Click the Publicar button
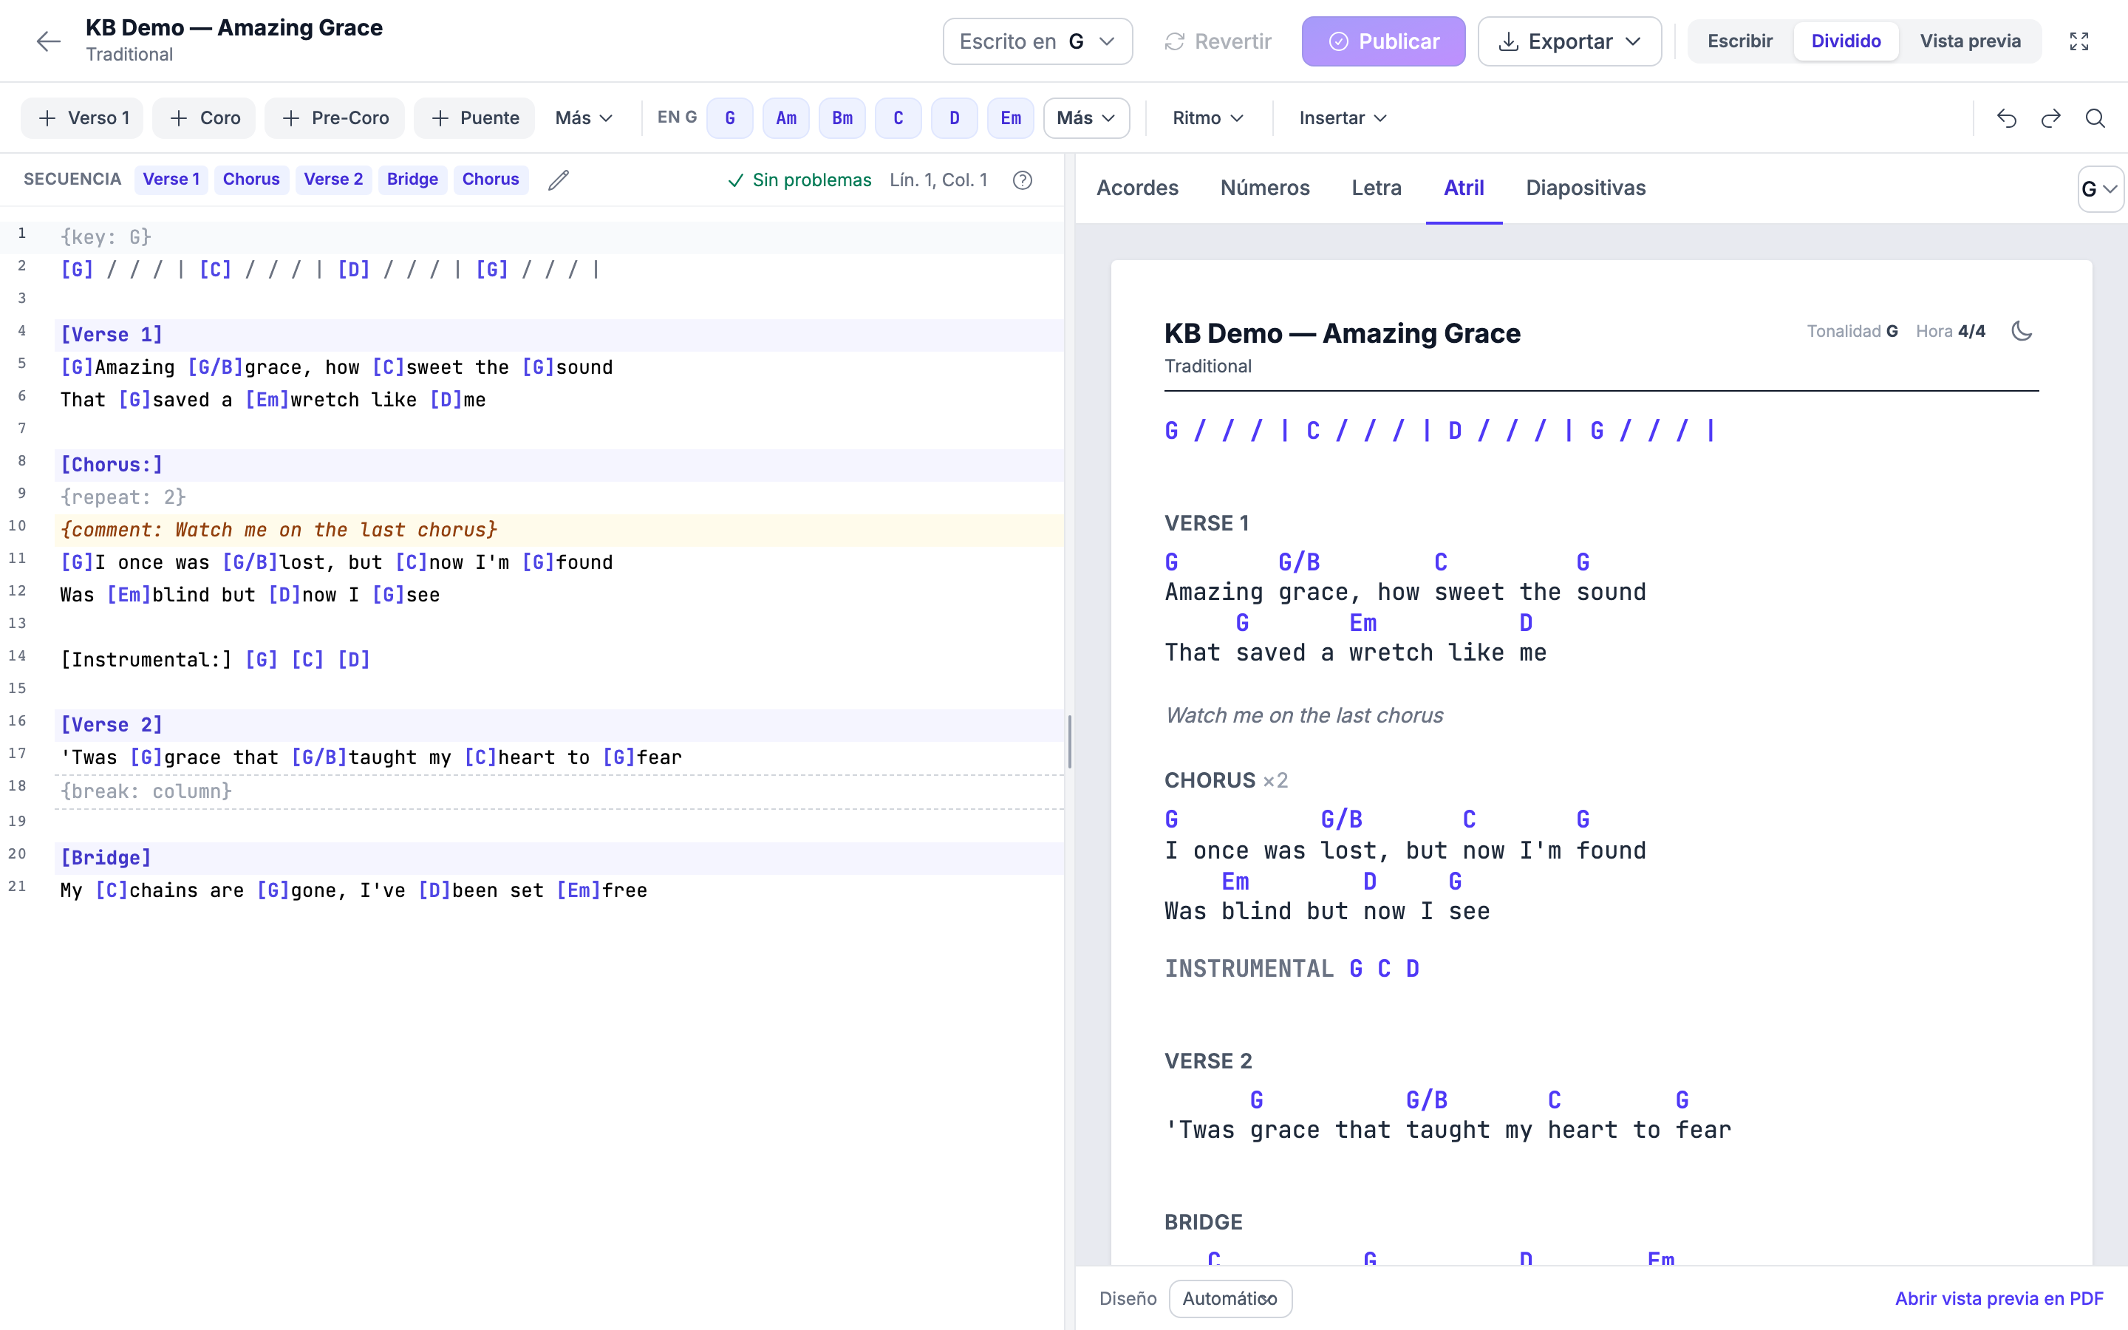 (1383, 41)
